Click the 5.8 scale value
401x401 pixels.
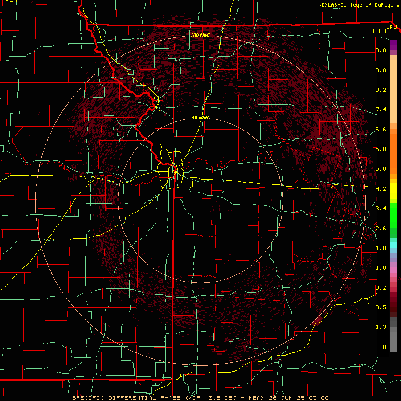tap(381, 149)
